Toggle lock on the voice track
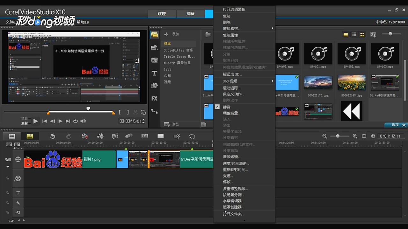The width and height of the screenshot is (408, 229). pyautogui.click(x=8, y=203)
